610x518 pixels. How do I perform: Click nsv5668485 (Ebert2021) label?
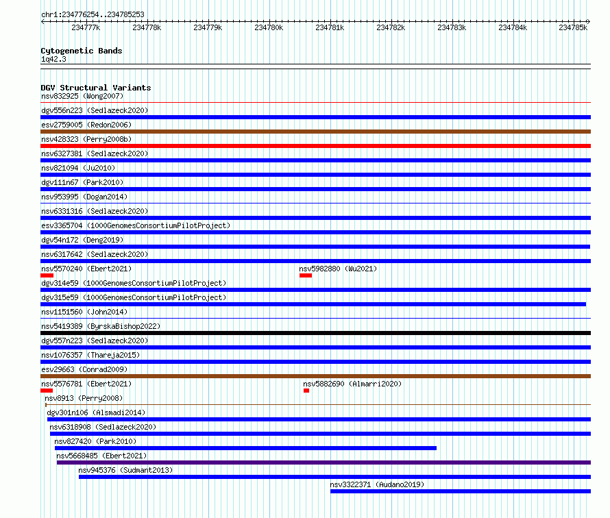click(101, 456)
